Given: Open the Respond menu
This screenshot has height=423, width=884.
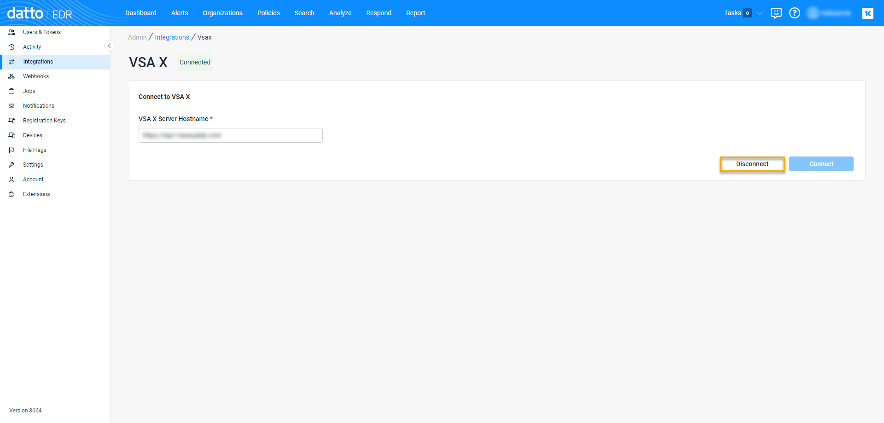Looking at the screenshot, I should tap(379, 13).
